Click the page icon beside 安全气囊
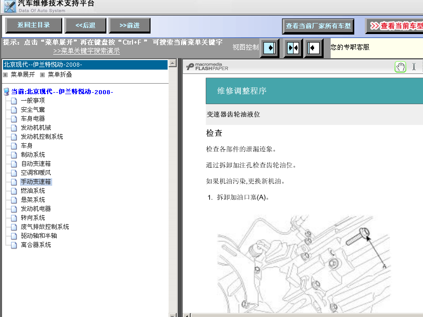Image resolution: width=423 pixels, height=317 pixels. (x=14, y=110)
